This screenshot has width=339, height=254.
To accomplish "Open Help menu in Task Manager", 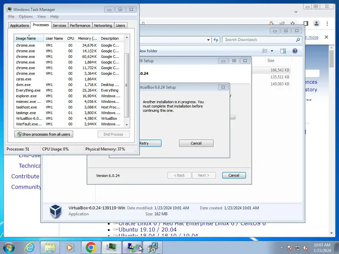I will point(54,17).
